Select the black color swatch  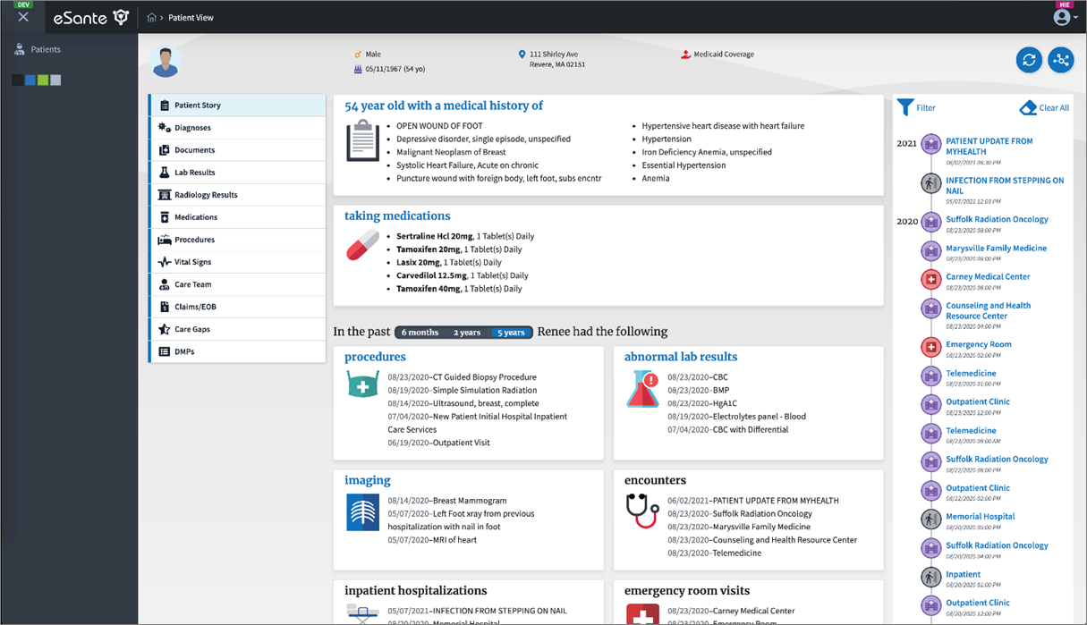click(18, 80)
